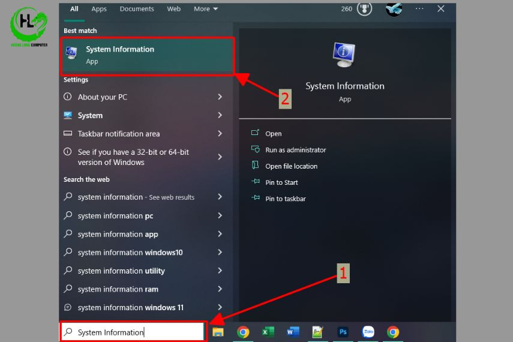
Task: Click search icon beside system information ram
Action: 68,289
